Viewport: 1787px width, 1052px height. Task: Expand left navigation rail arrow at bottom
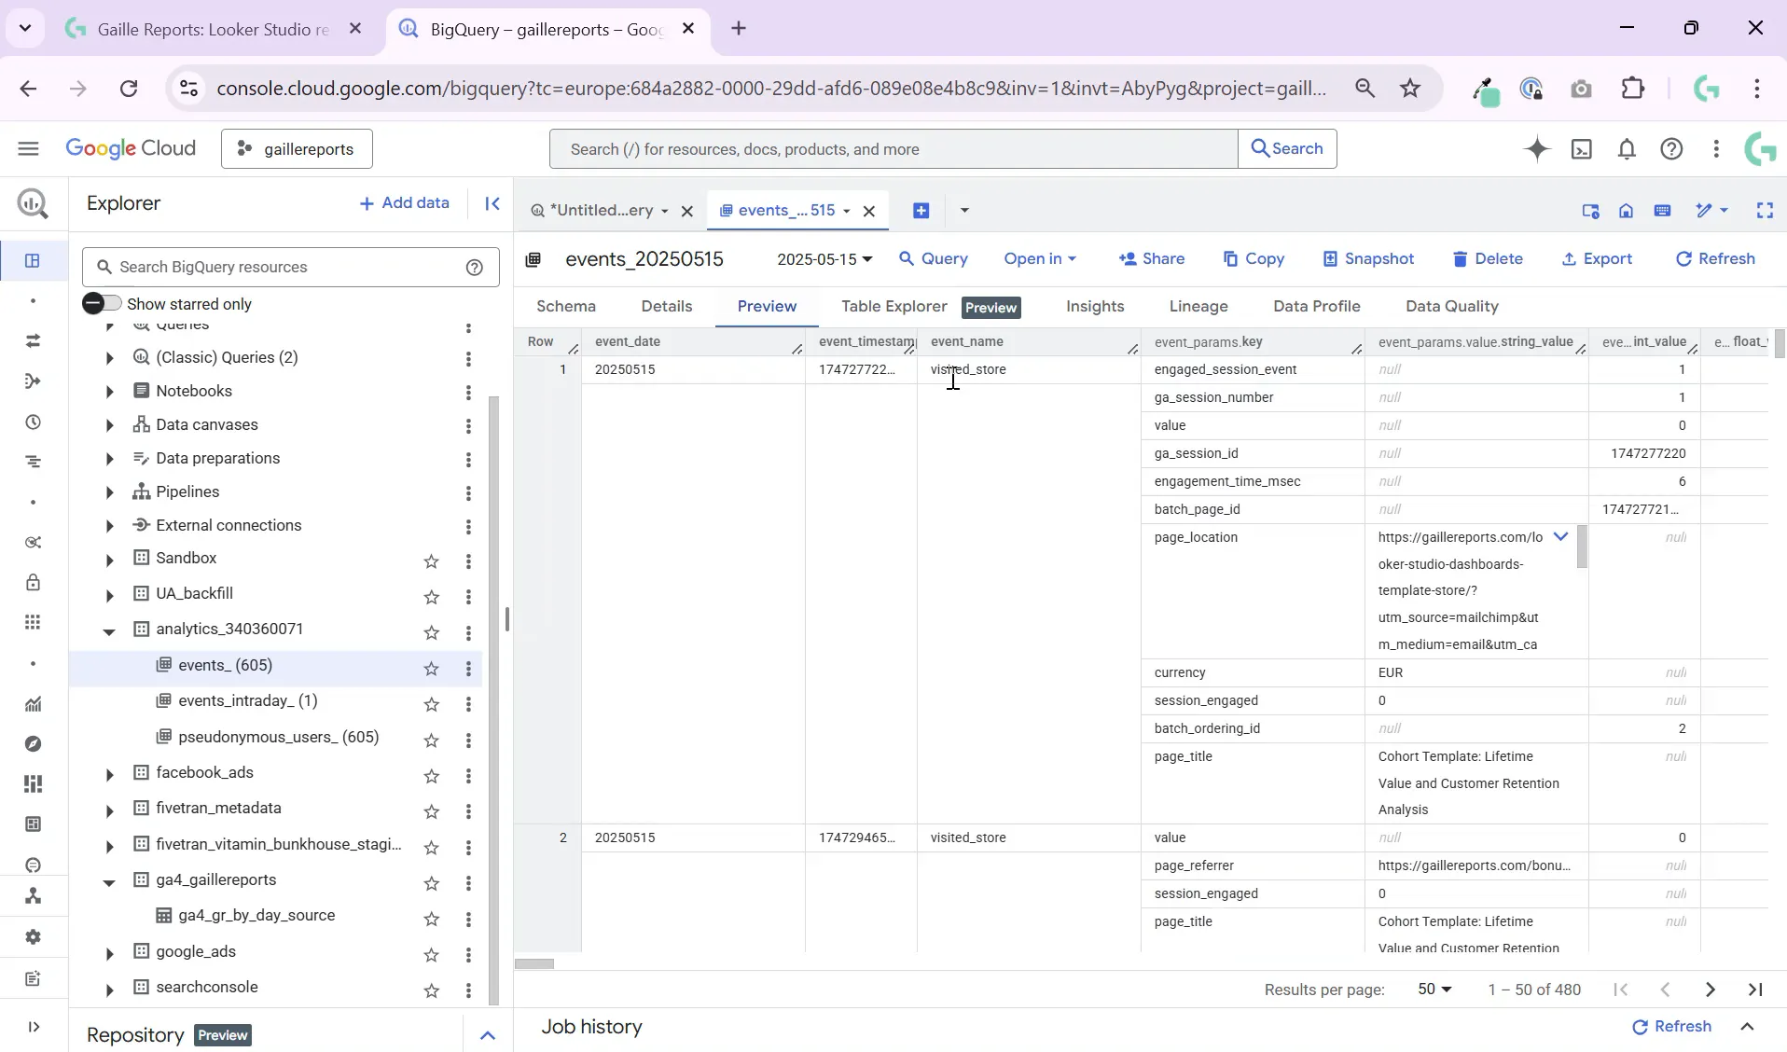click(34, 1027)
